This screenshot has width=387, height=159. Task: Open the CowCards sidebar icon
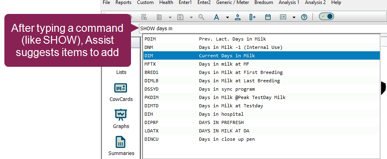121,88
